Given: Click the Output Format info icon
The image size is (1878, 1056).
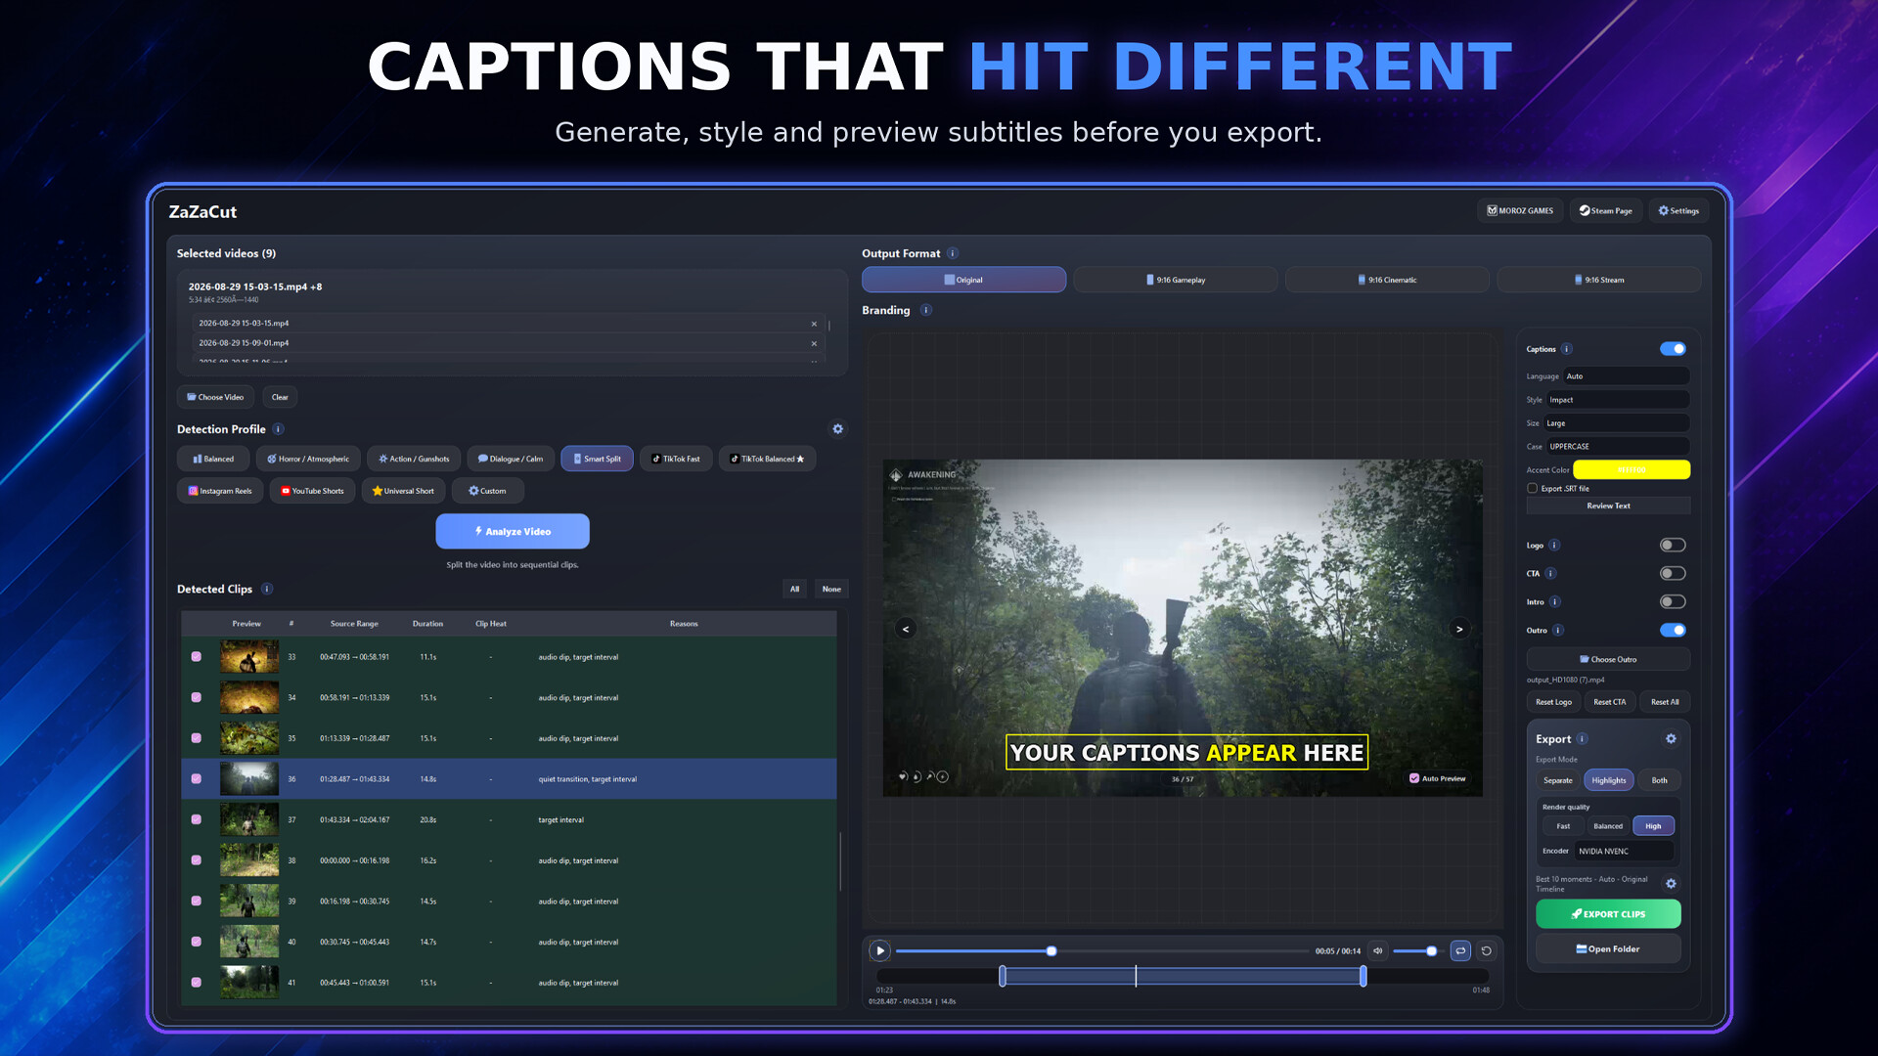Looking at the screenshot, I should (x=953, y=253).
